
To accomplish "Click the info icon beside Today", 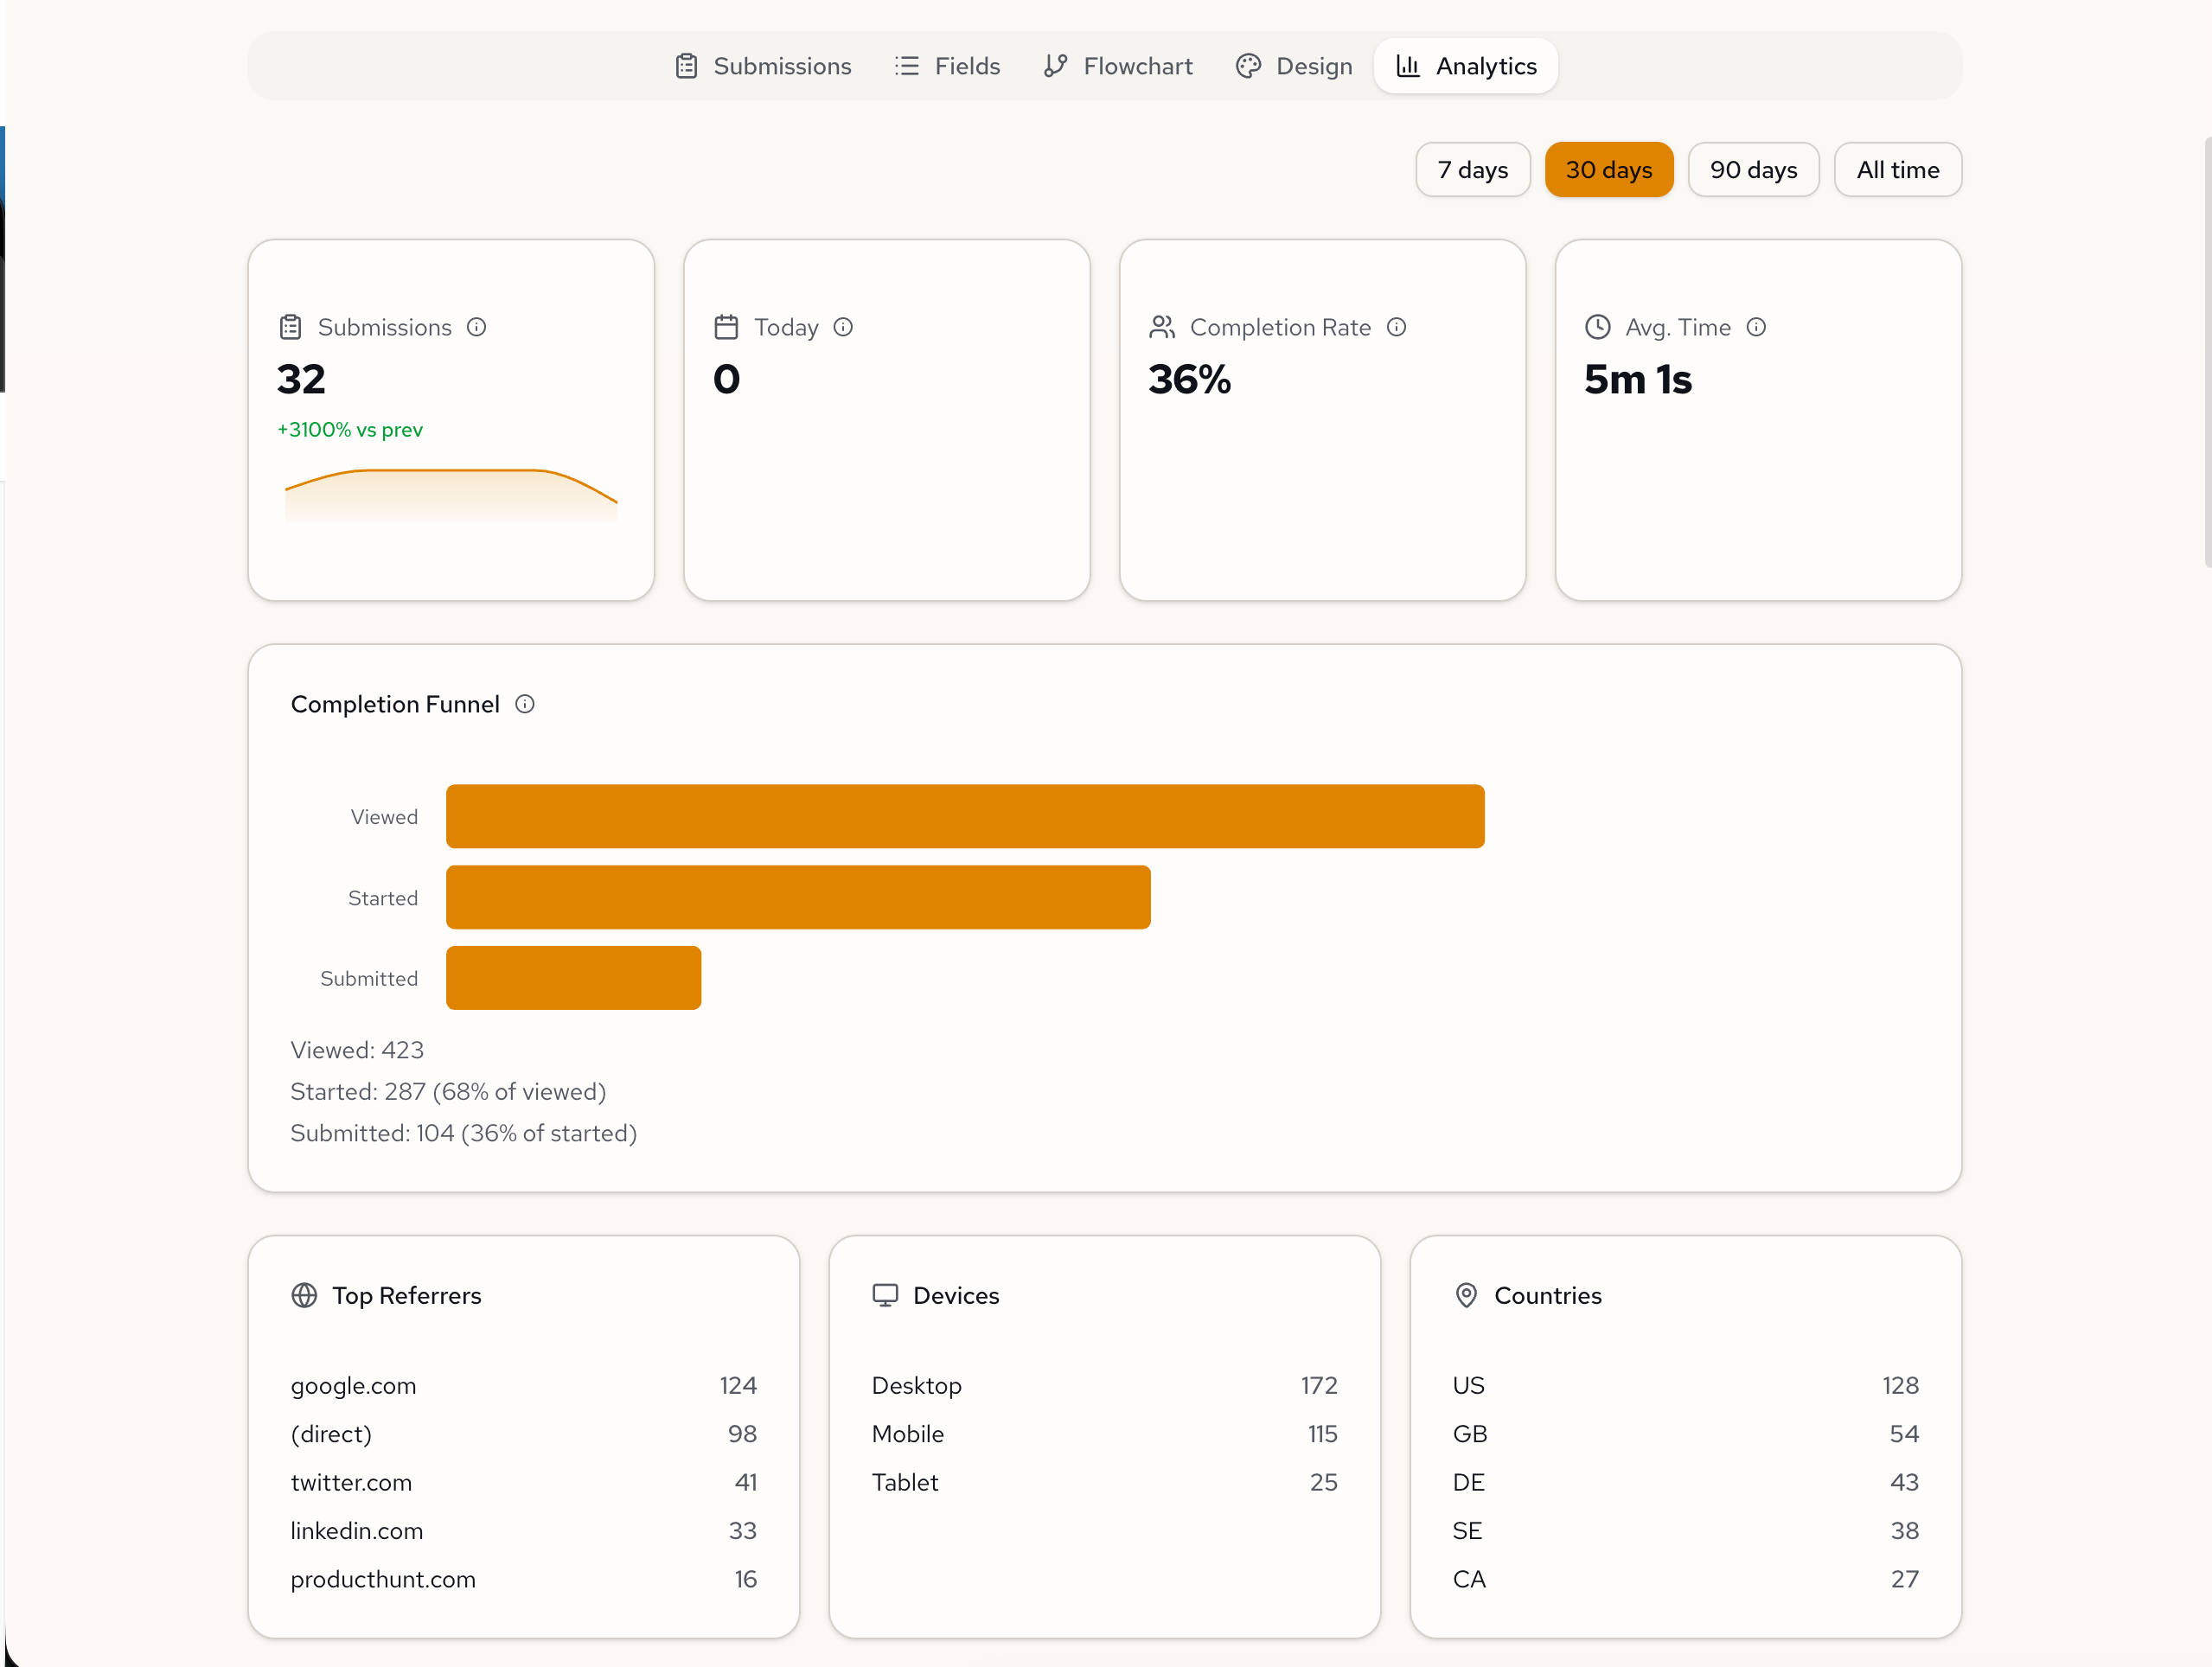I will [843, 327].
